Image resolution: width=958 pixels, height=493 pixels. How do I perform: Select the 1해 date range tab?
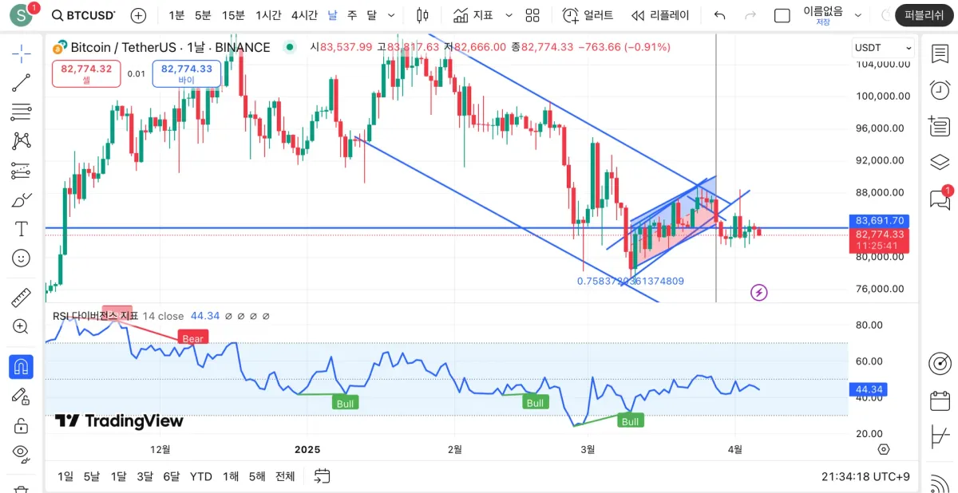tap(230, 476)
